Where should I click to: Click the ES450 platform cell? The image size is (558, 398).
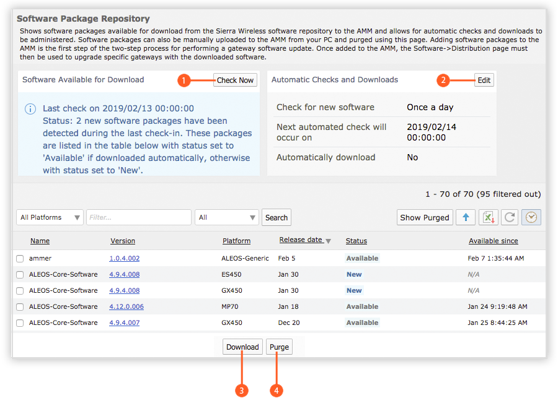[x=231, y=274]
